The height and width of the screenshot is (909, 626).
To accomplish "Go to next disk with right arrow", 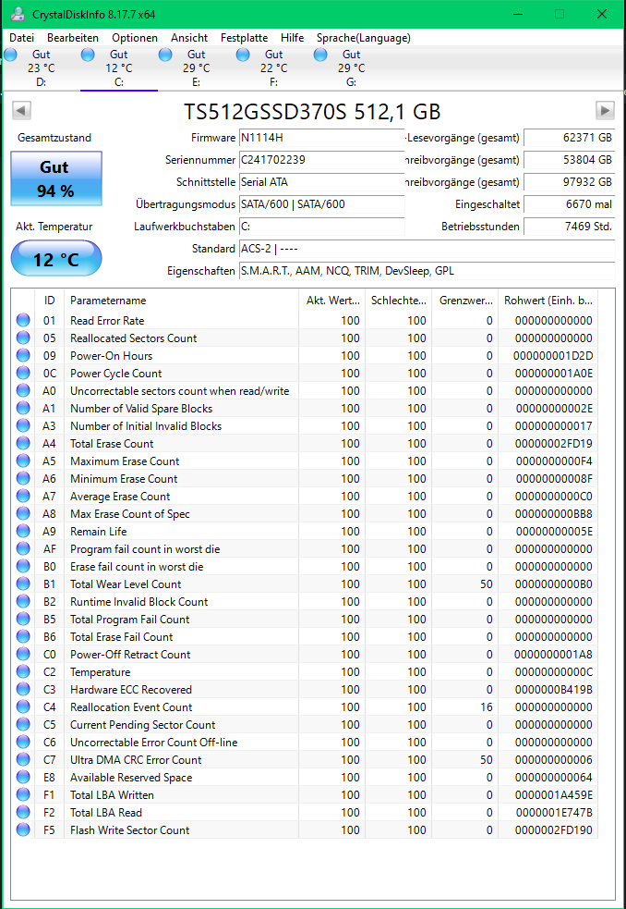I will tap(605, 110).
